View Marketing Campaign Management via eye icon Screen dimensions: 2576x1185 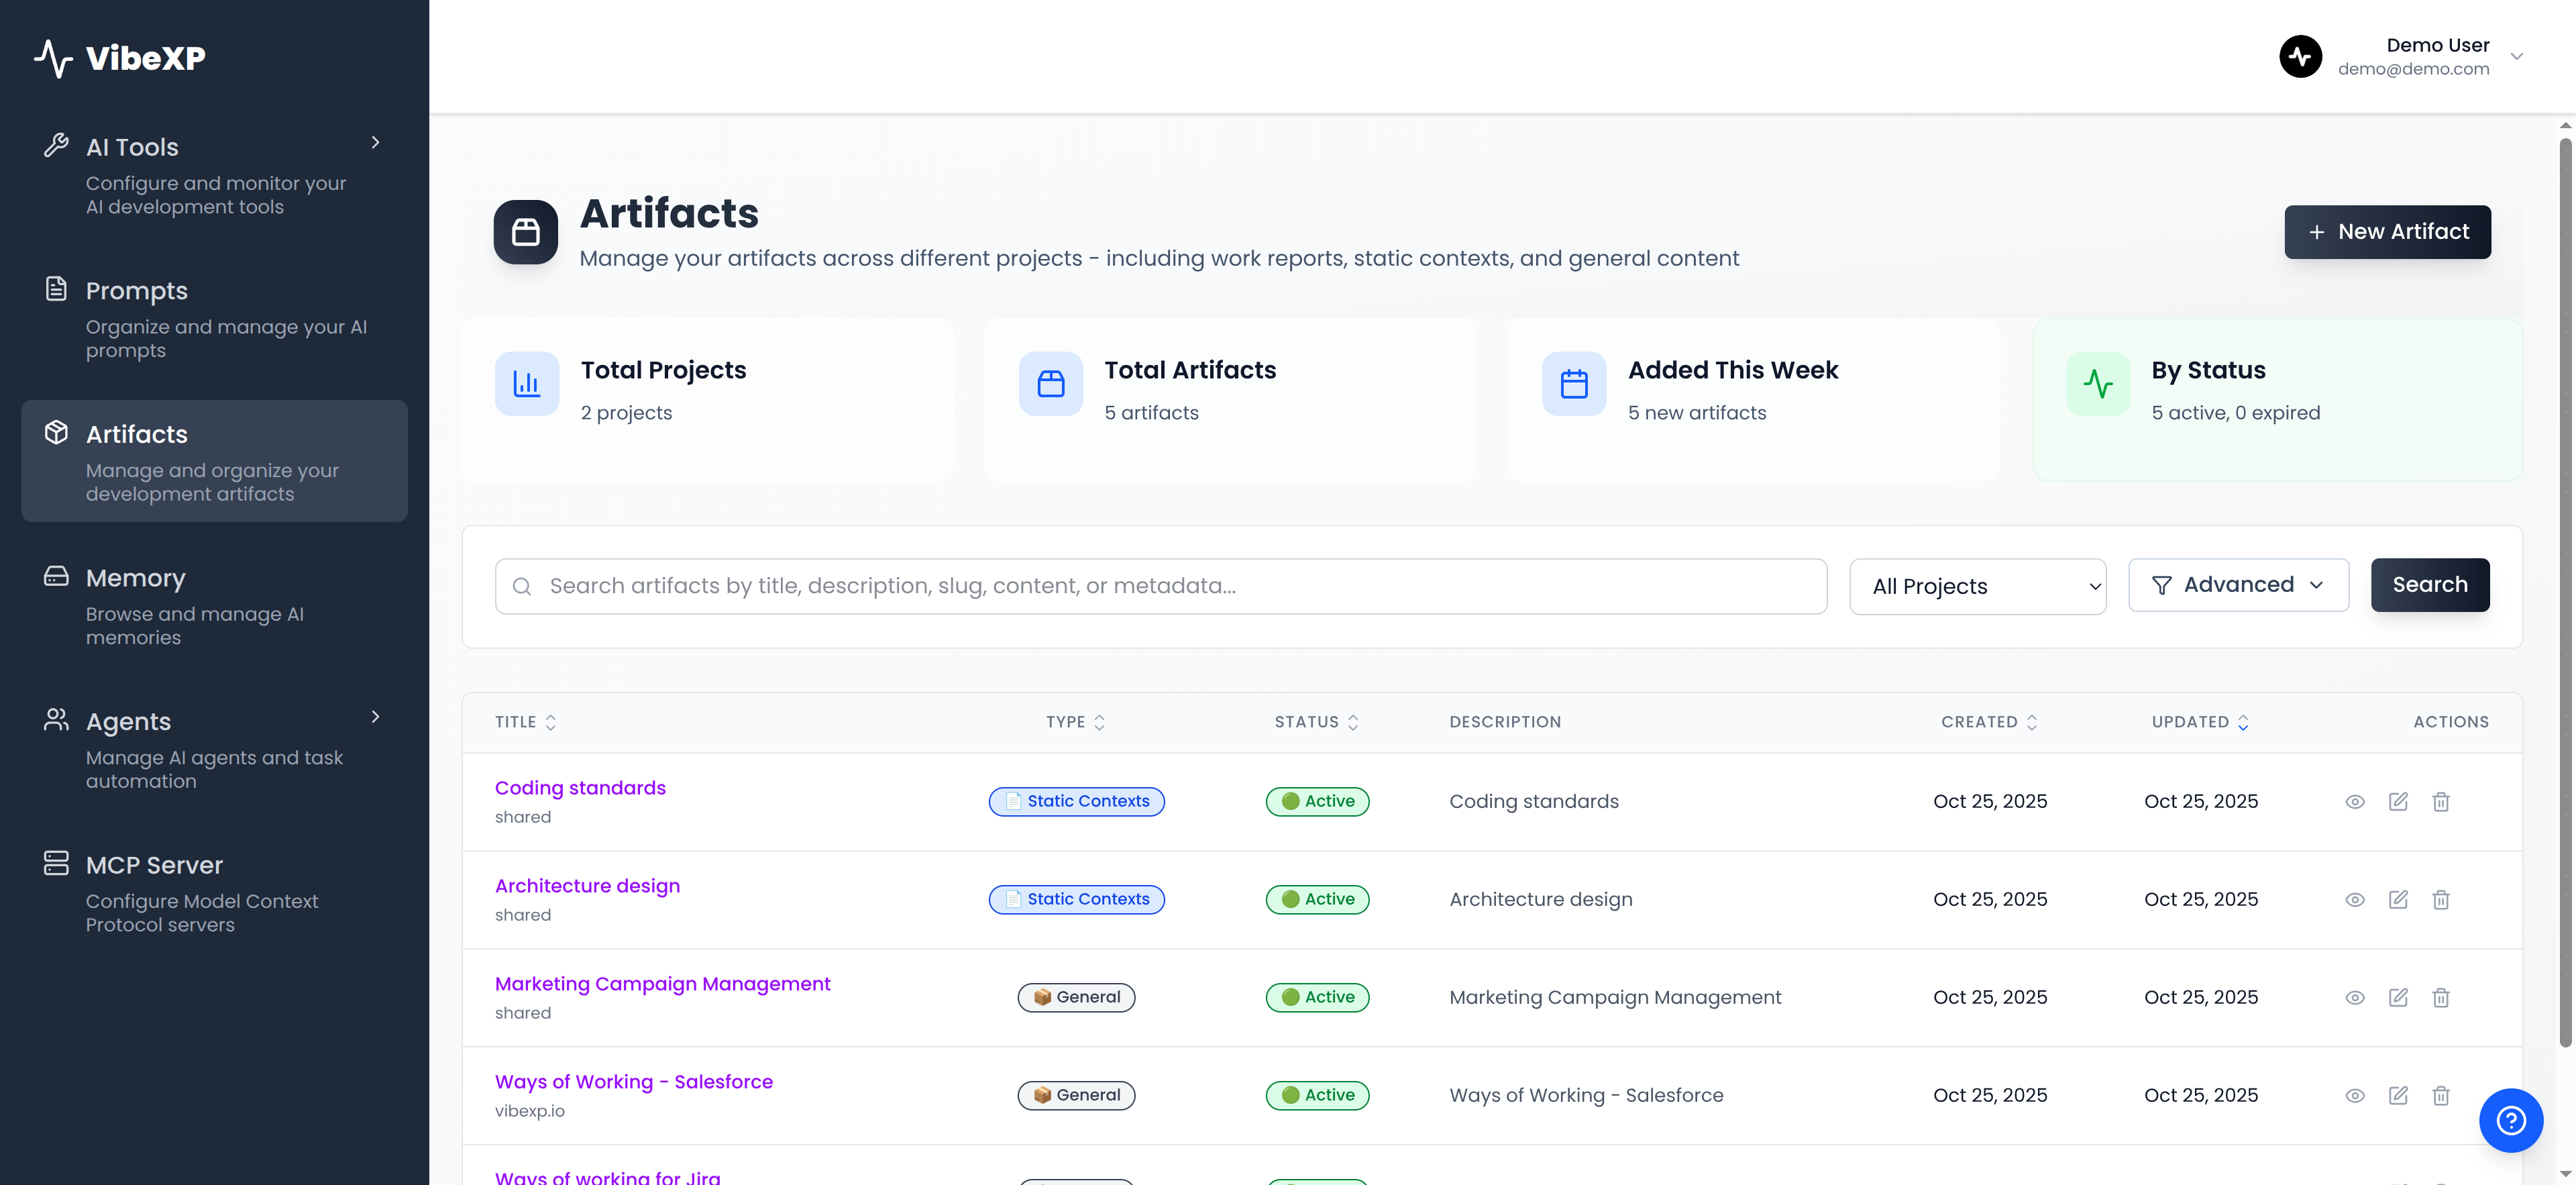pos(2355,997)
